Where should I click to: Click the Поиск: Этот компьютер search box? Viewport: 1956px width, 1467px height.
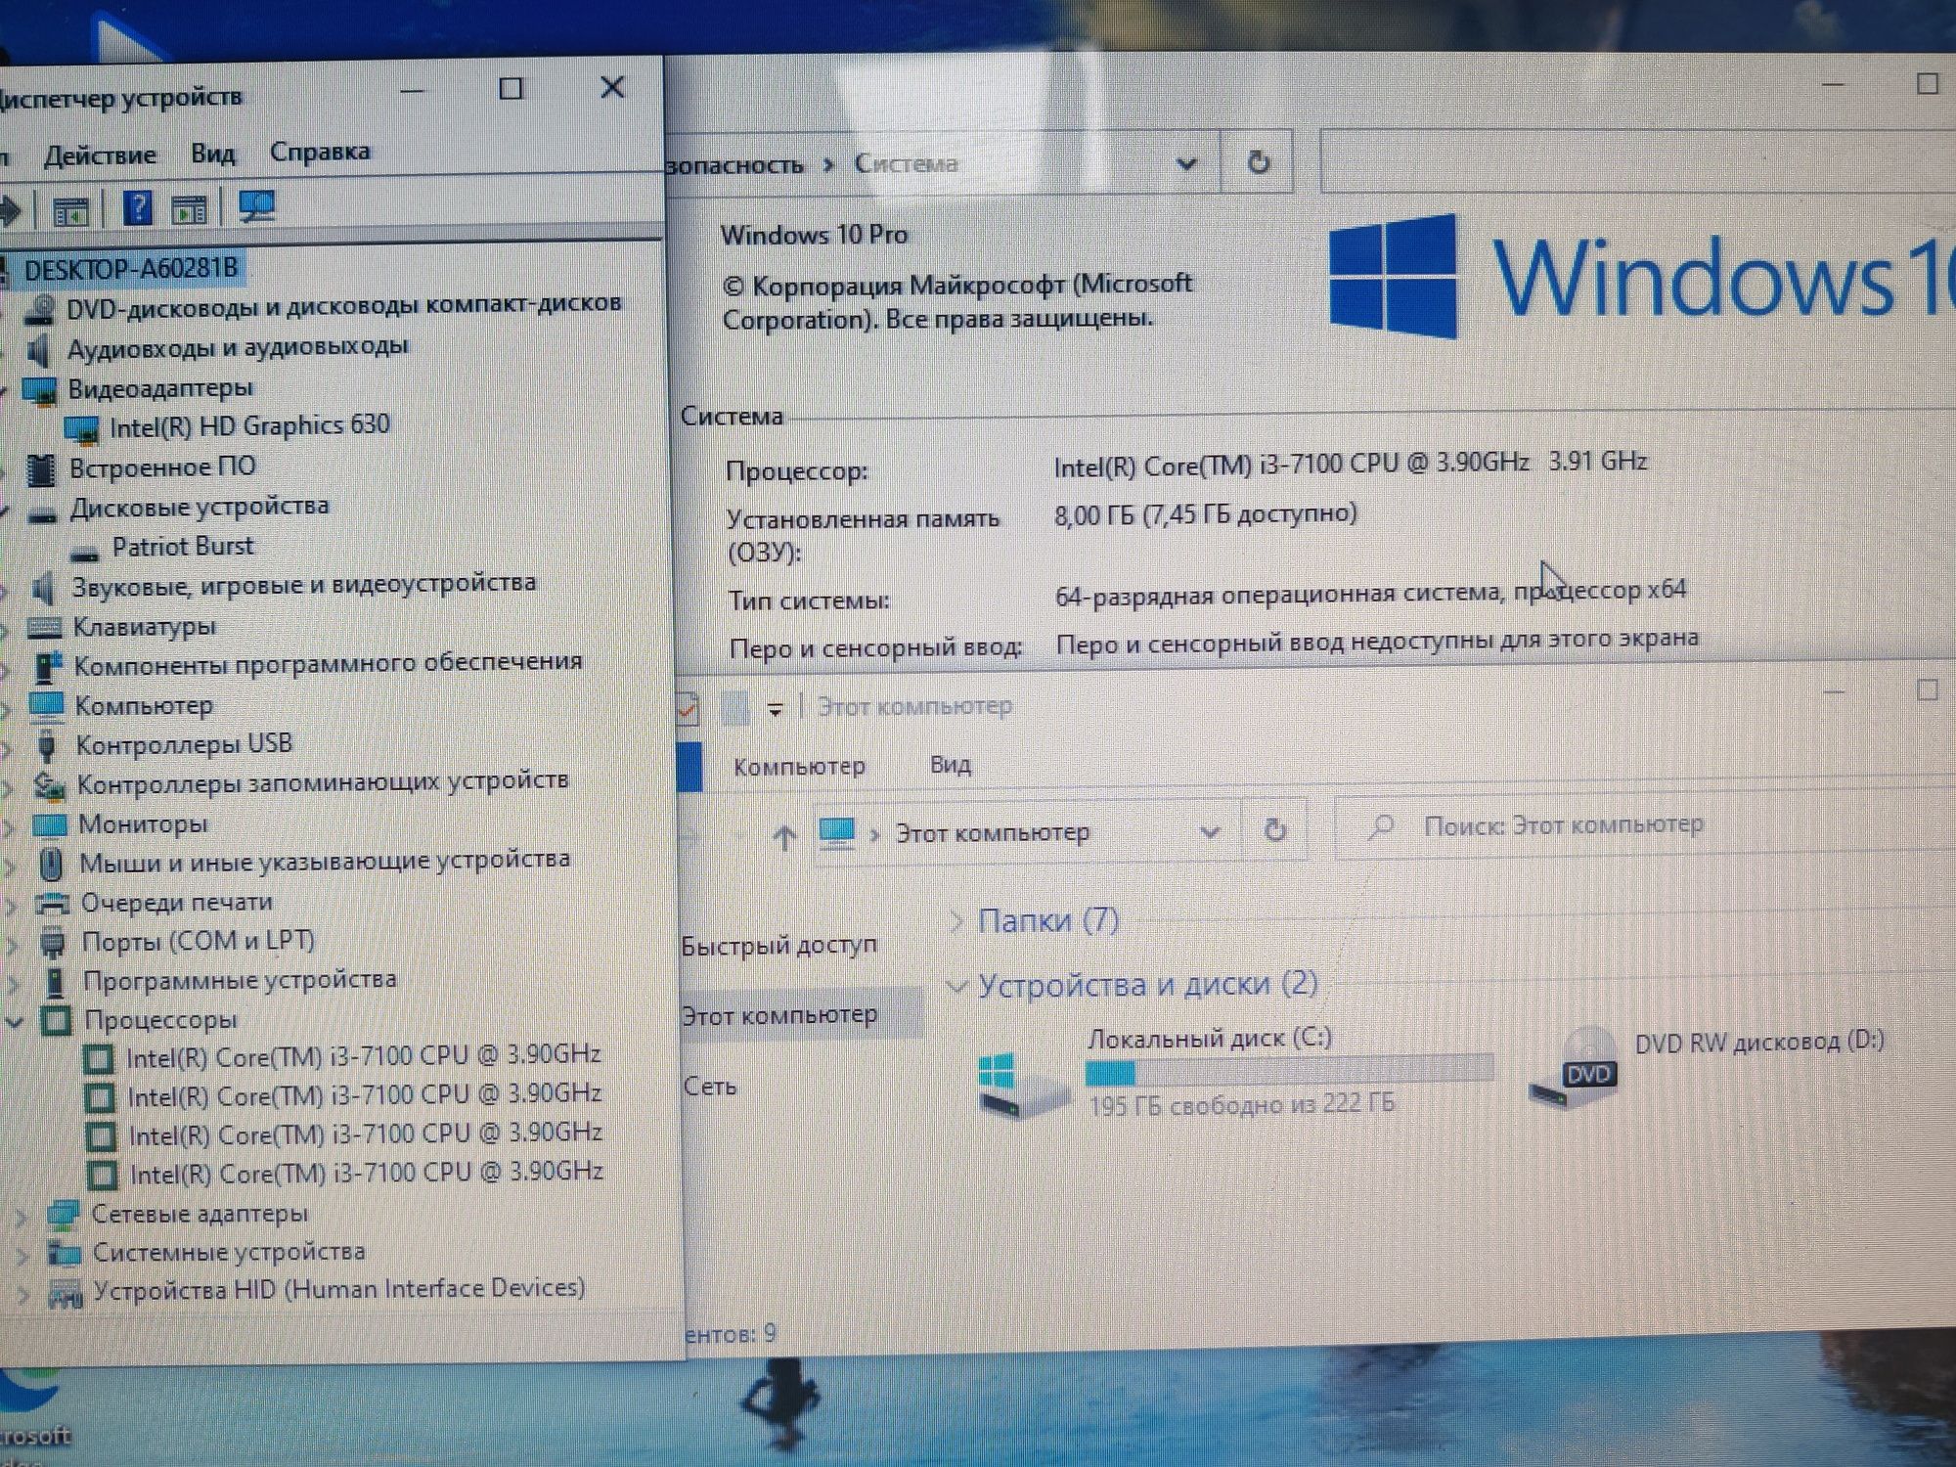pyautogui.click(x=1643, y=826)
